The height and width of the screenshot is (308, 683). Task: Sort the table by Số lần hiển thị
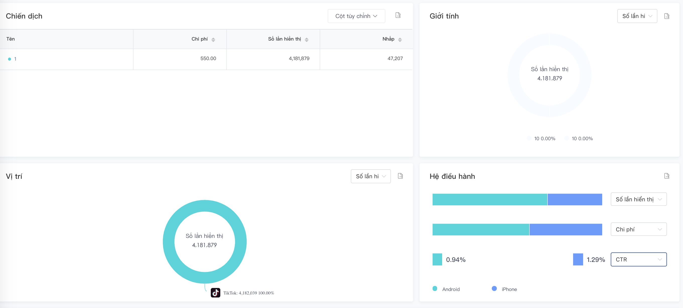[x=307, y=39]
